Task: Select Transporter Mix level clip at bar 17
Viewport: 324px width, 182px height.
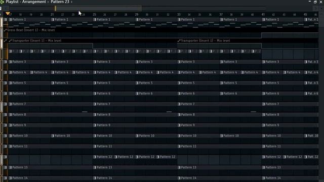Action: point(37,40)
